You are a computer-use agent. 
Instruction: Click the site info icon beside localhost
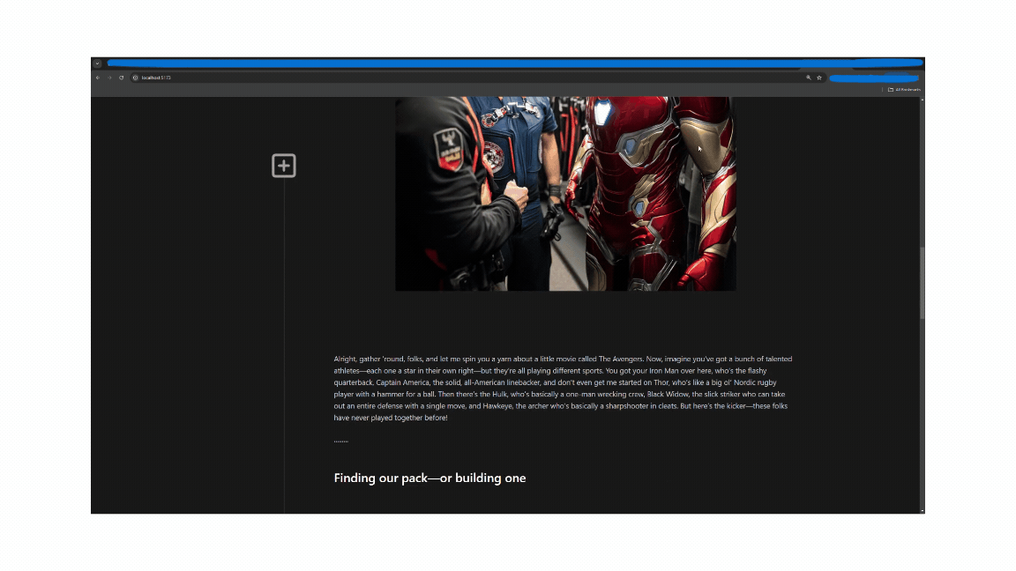[x=136, y=78]
